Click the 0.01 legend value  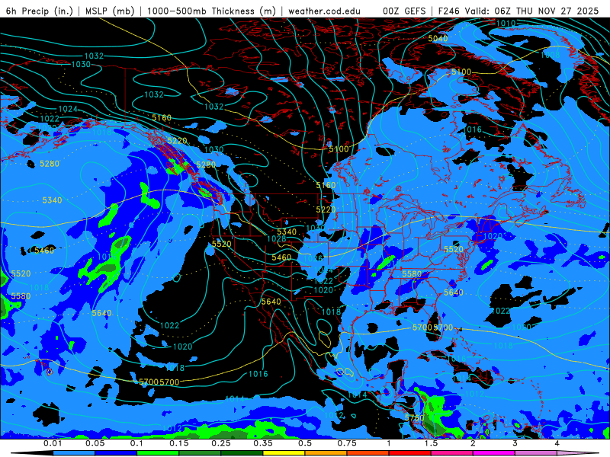pyautogui.click(x=53, y=443)
